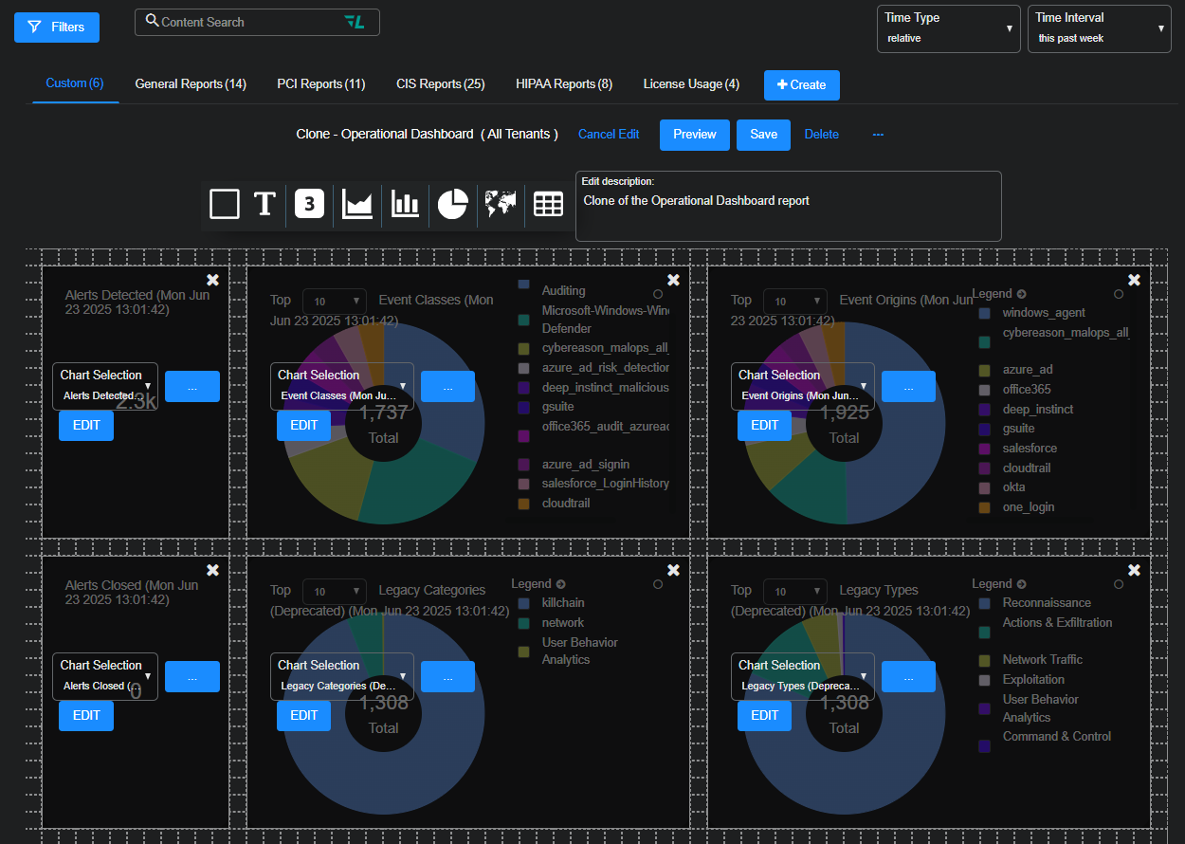The width and height of the screenshot is (1185, 844).
Task: Select the numeric counter widget icon
Action: [310, 204]
